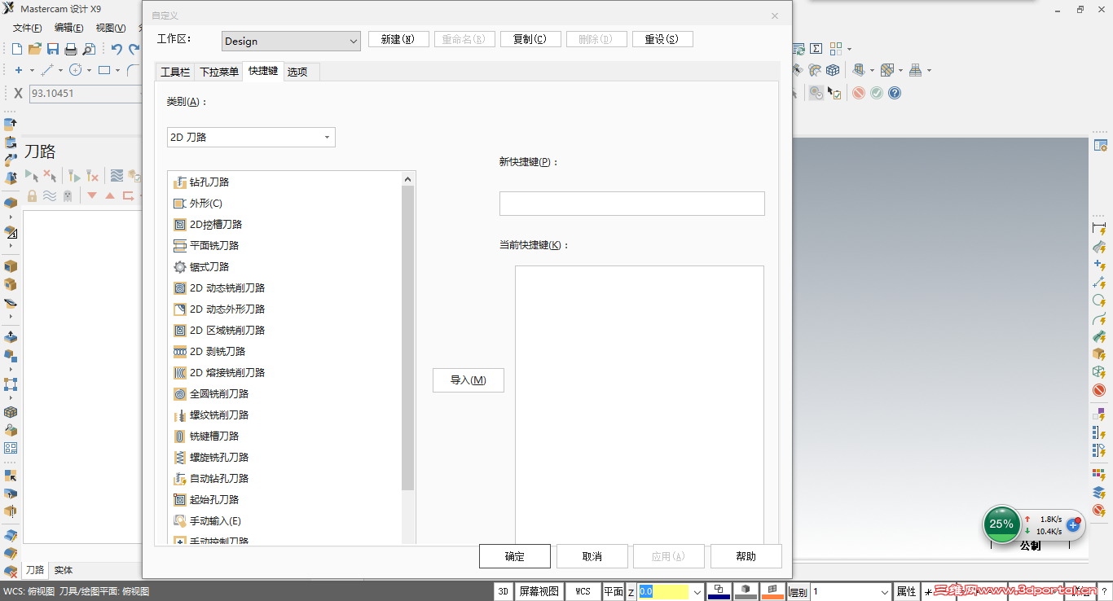
Task: Confirm with the 确定 button
Action: click(x=515, y=556)
